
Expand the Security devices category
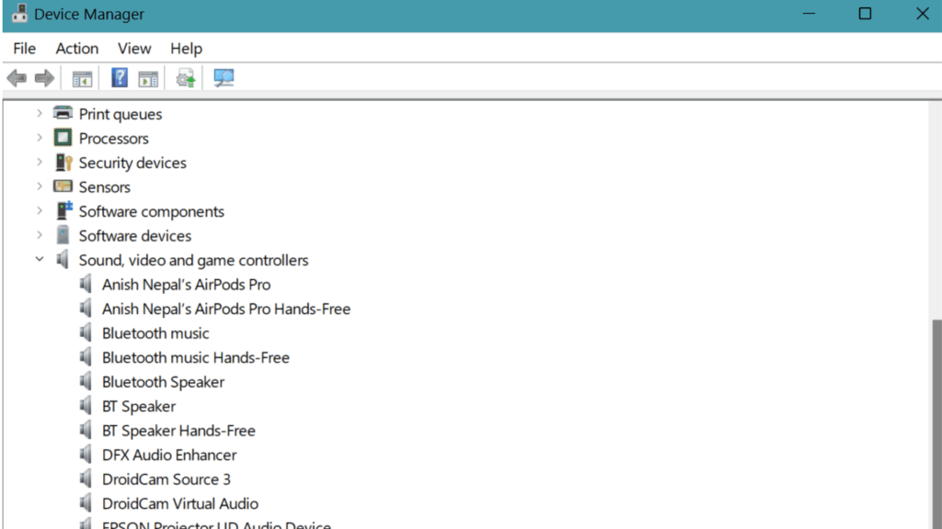tap(40, 162)
